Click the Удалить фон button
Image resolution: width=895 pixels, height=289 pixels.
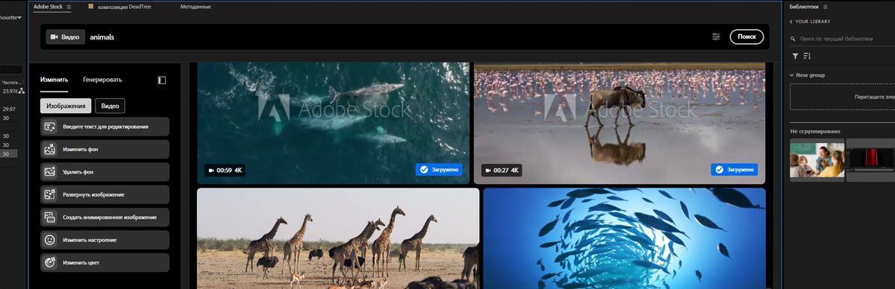(105, 171)
